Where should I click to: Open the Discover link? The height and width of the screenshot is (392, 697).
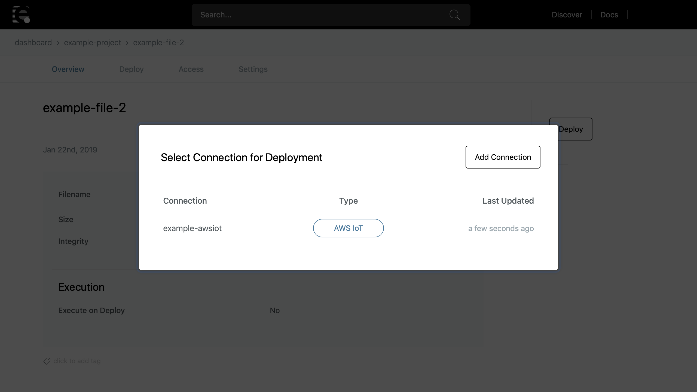[567, 15]
